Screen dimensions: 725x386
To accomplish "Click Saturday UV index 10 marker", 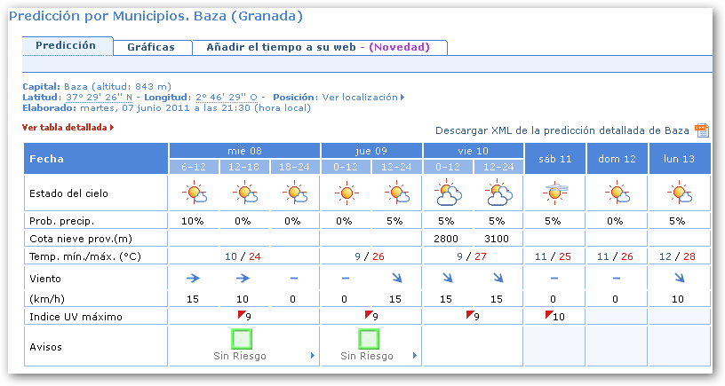I will [x=553, y=315].
